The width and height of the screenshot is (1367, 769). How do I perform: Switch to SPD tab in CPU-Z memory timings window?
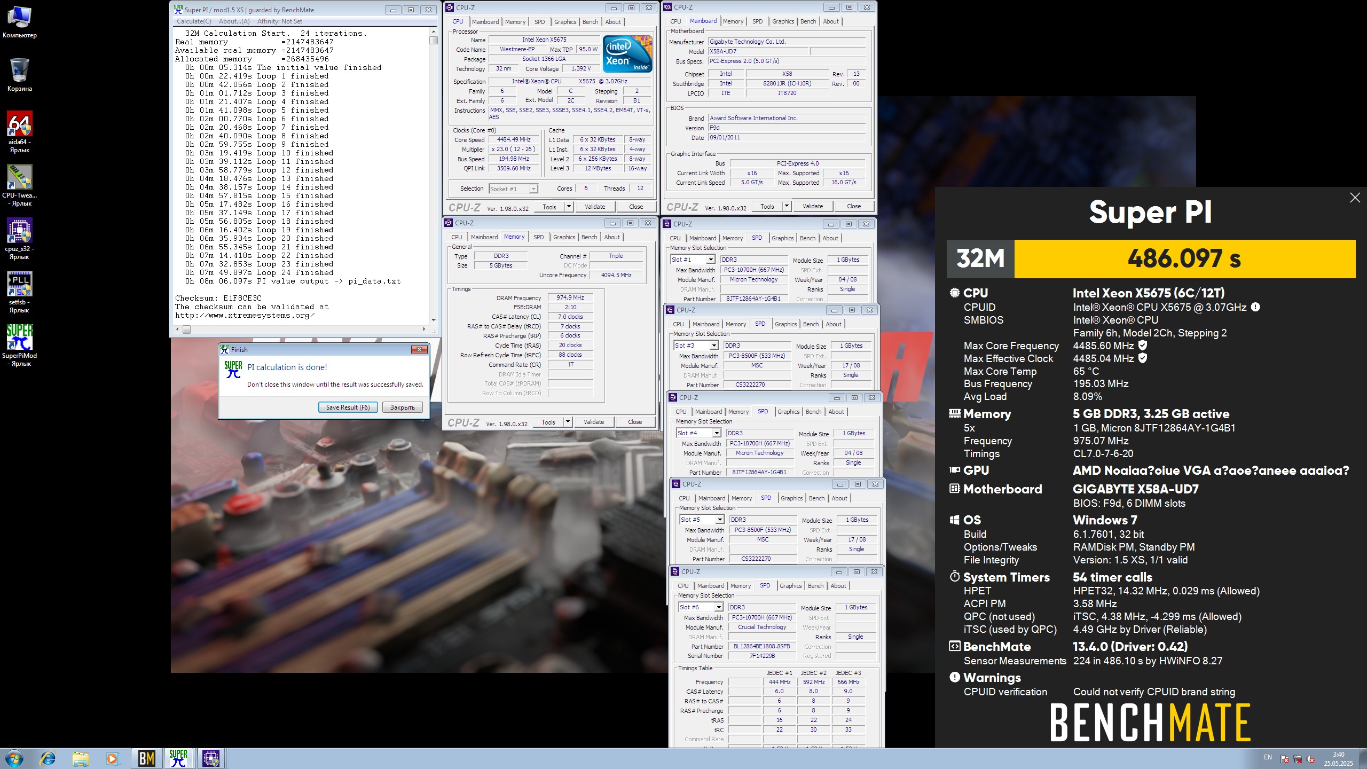pos(538,237)
